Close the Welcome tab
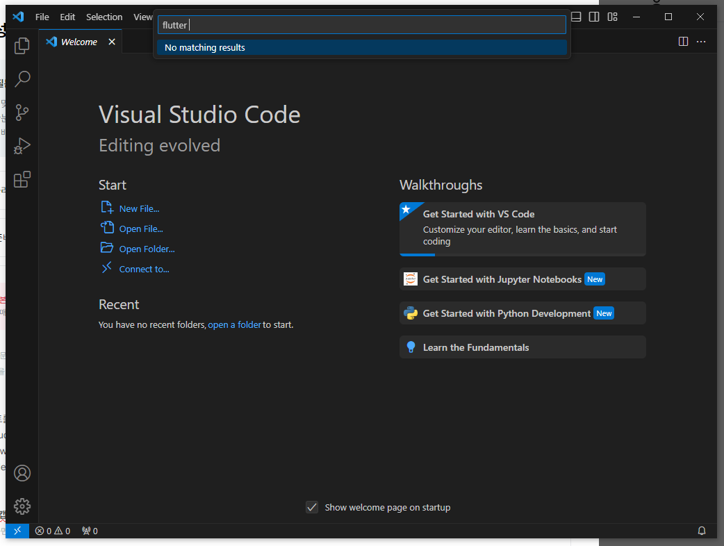The width and height of the screenshot is (724, 546). pos(112,42)
